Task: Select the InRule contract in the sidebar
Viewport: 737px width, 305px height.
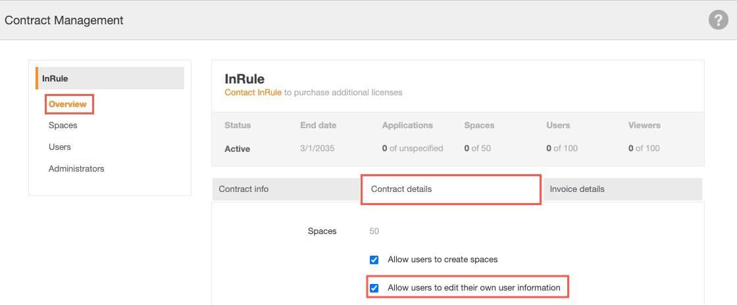Action: pos(55,78)
